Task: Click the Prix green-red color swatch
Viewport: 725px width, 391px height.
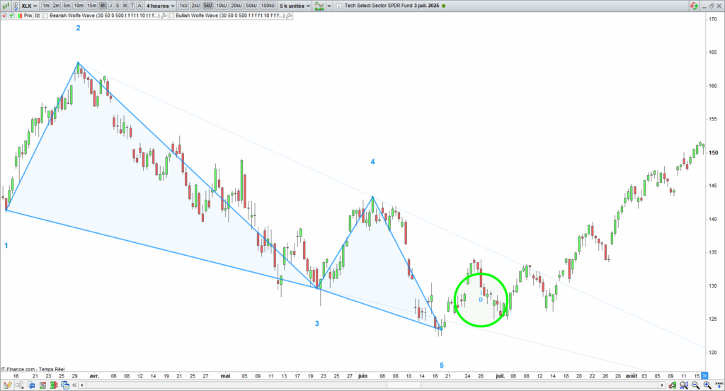Action: [x=18, y=15]
